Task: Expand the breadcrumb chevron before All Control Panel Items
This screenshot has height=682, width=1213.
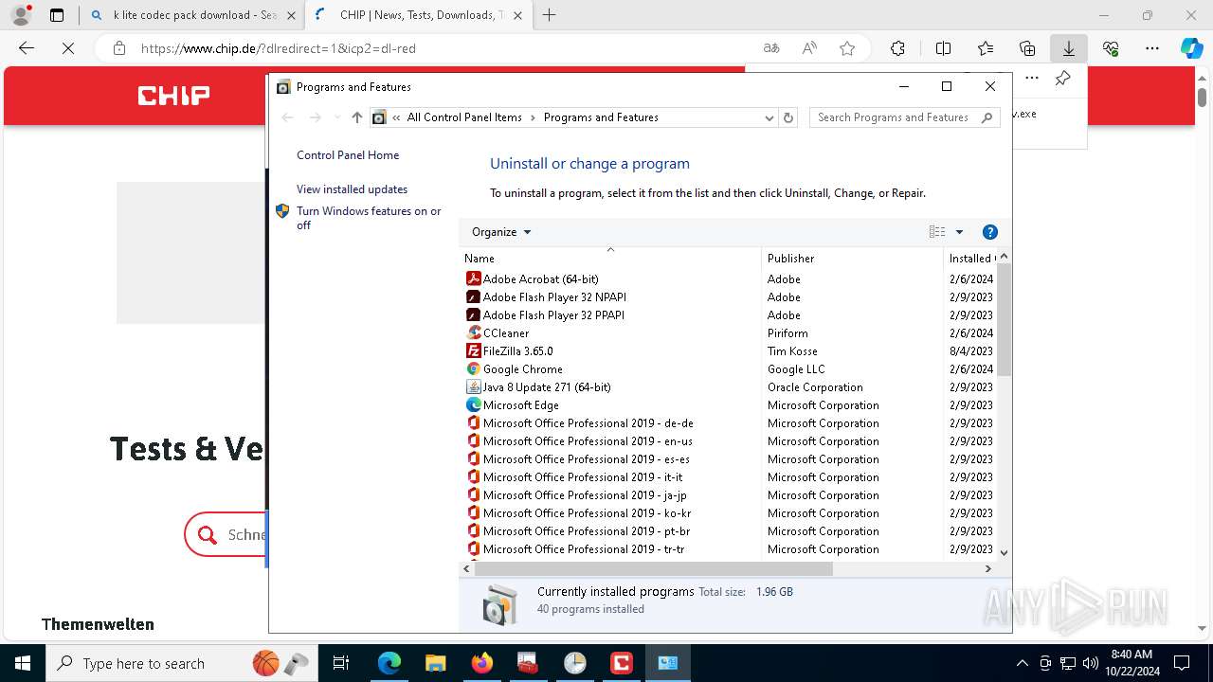Action: tap(396, 117)
